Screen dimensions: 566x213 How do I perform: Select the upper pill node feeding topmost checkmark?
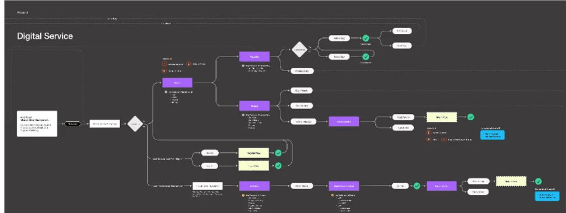[340, 38]
